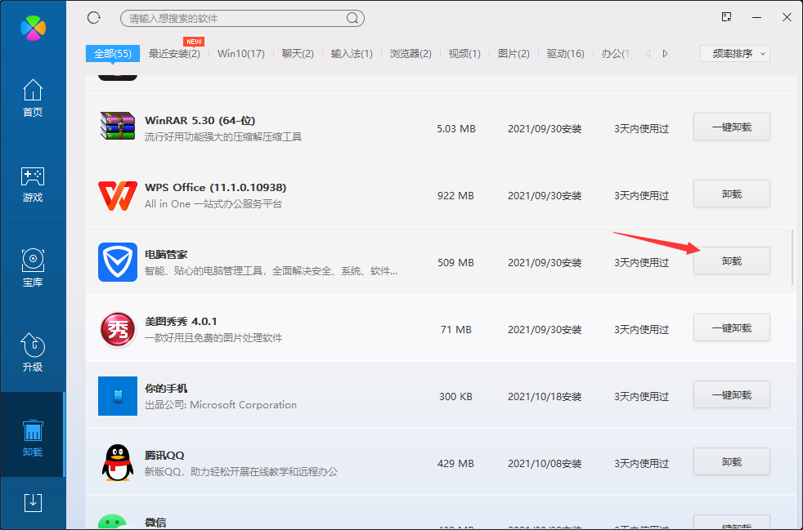Open the 图片(2) tab
The image size is (803, 530).
pos(514,54)
